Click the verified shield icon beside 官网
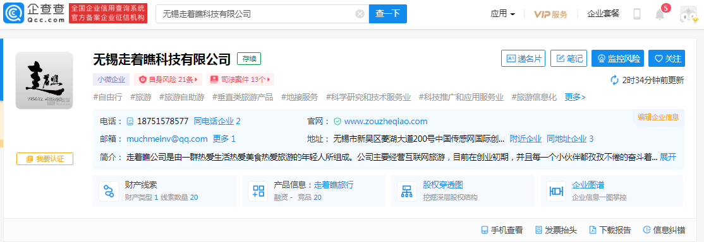The height and width of the screenshot is (242, 704). [x=337, y=121]
